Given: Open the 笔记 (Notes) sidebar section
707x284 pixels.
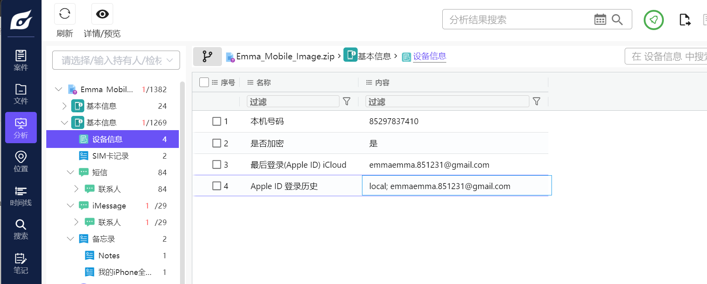Looking at the screenshot, I should (x=21, y=263).
